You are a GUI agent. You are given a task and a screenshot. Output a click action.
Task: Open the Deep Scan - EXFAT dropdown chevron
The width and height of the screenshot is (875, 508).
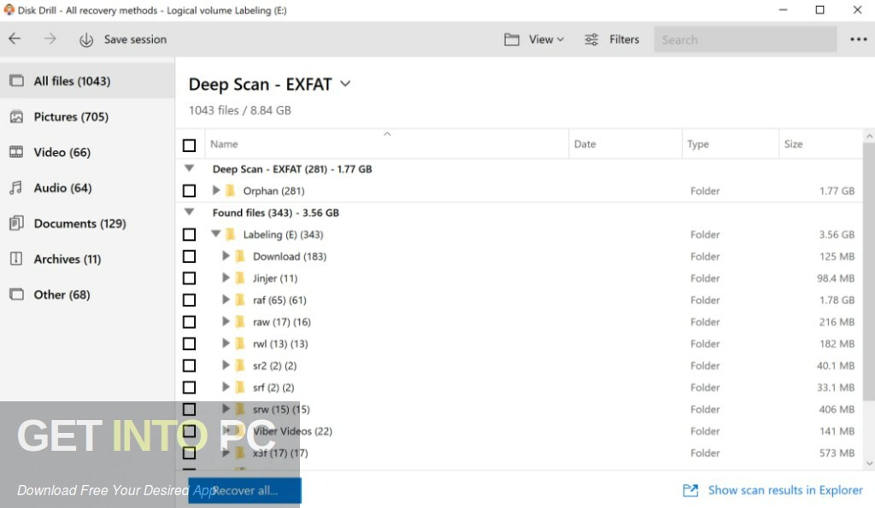tap(345, 84)
